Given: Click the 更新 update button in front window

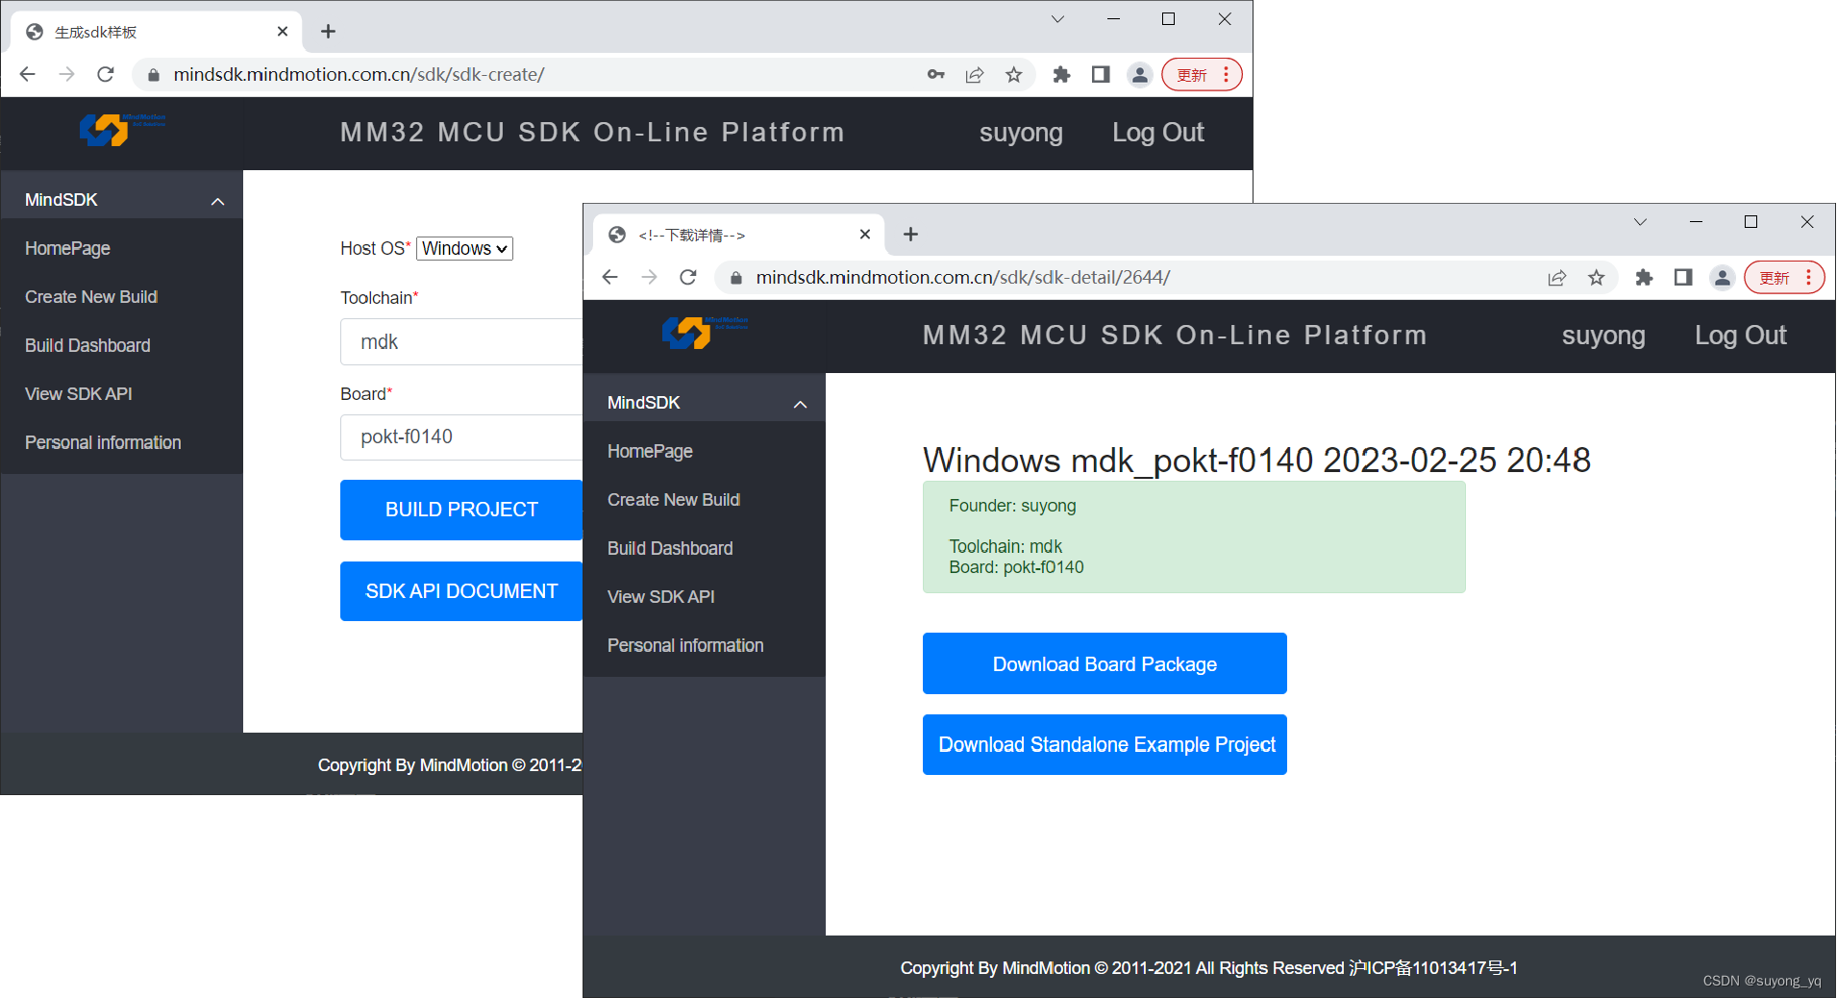Looking at the screenshot, I should click(x=1784, y=277).
